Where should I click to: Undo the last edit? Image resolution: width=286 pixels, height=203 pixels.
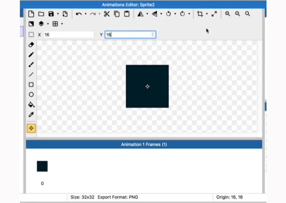point(79,14)
